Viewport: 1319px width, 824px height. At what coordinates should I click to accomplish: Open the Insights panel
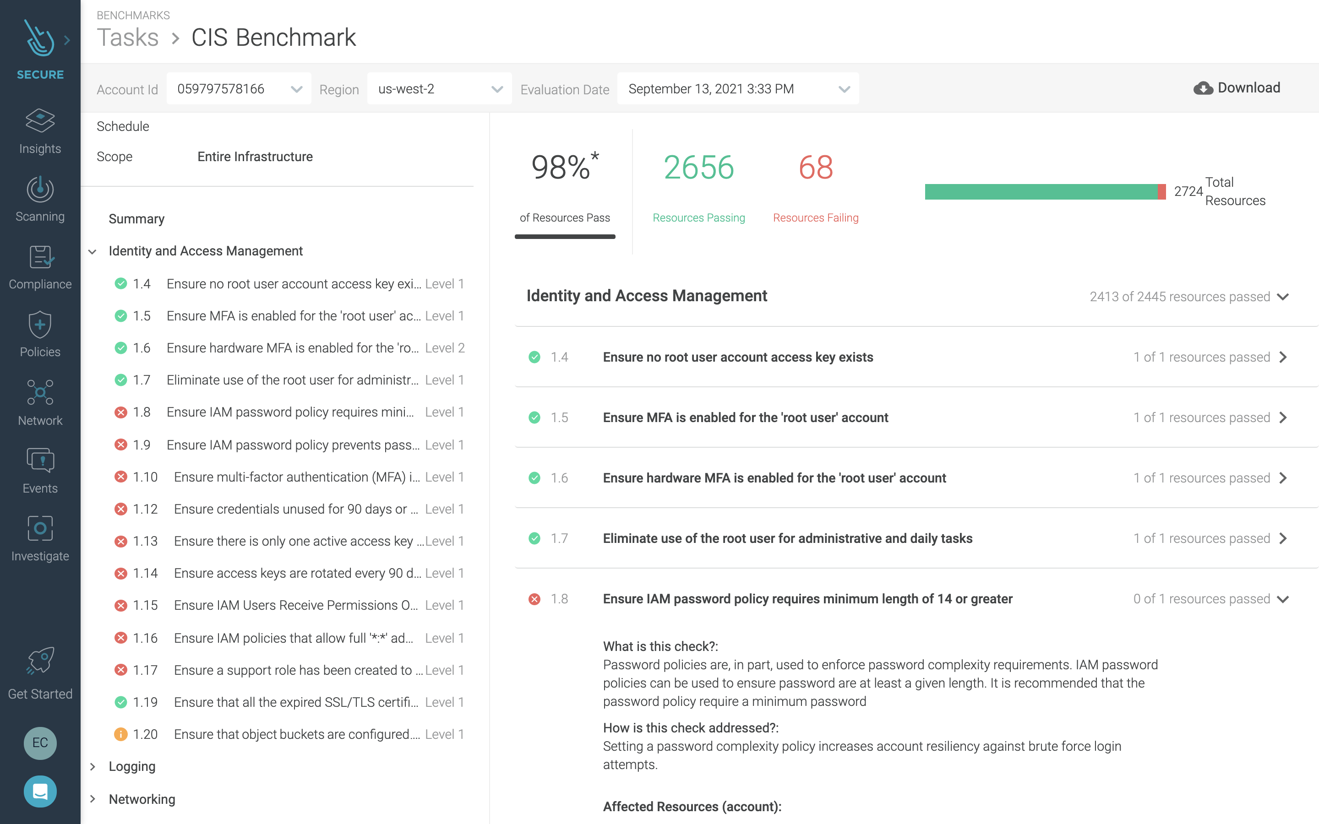point(40,131)
